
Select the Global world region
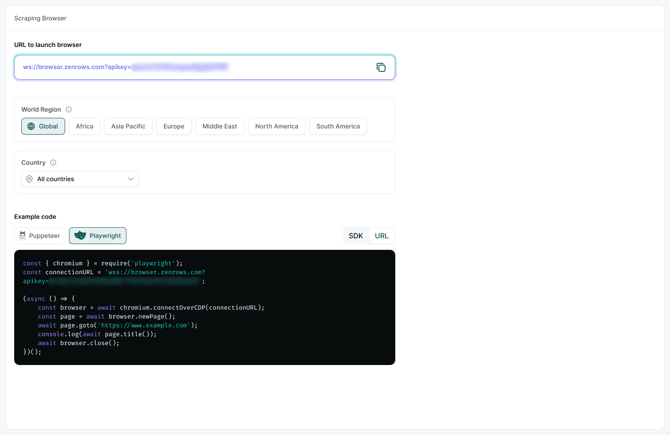click(x=43, y=126)
